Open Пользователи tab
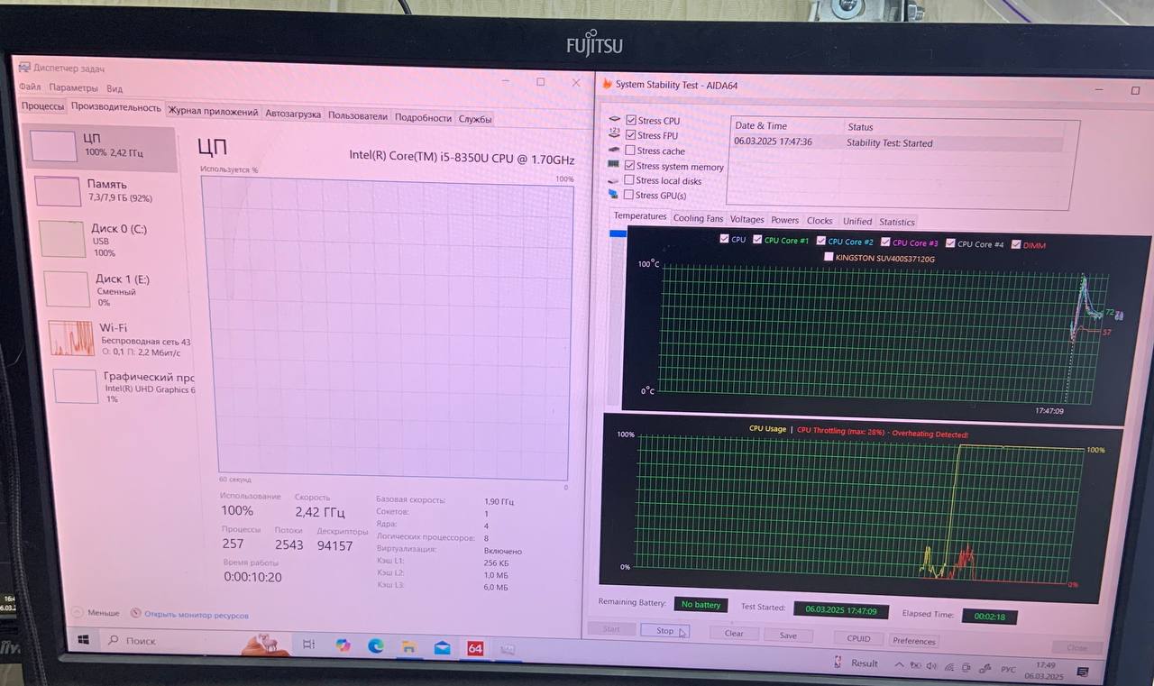Screen dimensions: 1154x686 point(358,116)
